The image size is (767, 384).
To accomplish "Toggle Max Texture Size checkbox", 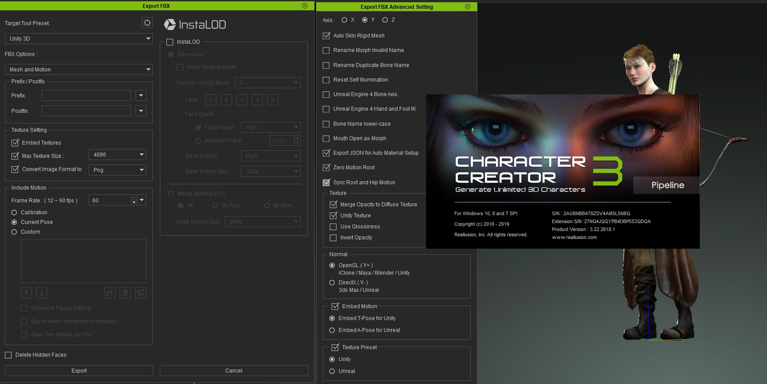I will (x=15, y=156).
